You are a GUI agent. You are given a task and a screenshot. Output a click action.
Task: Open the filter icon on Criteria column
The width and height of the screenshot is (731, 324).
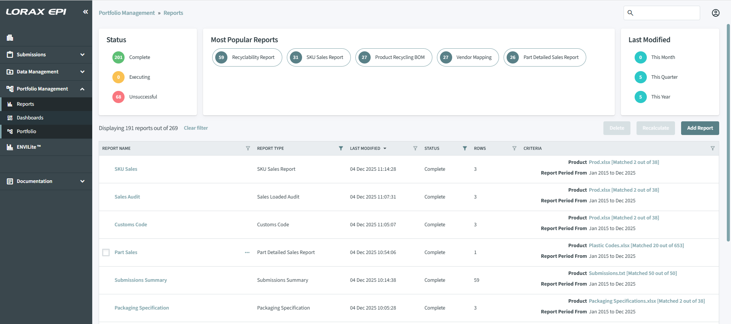[712, 148]
